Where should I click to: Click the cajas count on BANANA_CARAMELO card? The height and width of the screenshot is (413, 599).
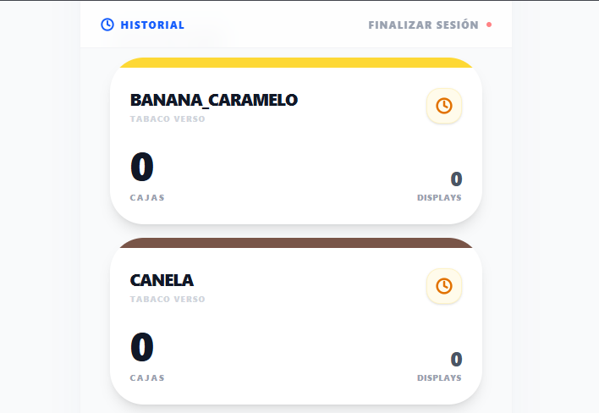[x=142, y=167]
